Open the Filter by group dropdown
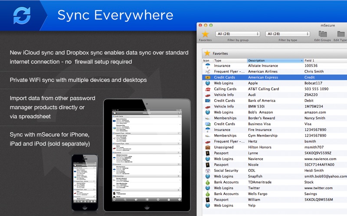The image size is (347, 216). point(237,34)
